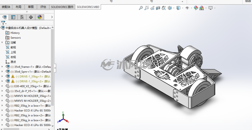Viewport: 252px width, 130px height.
Task: Switch to the FeatureManager design tree tab
Action: (5, 17)
